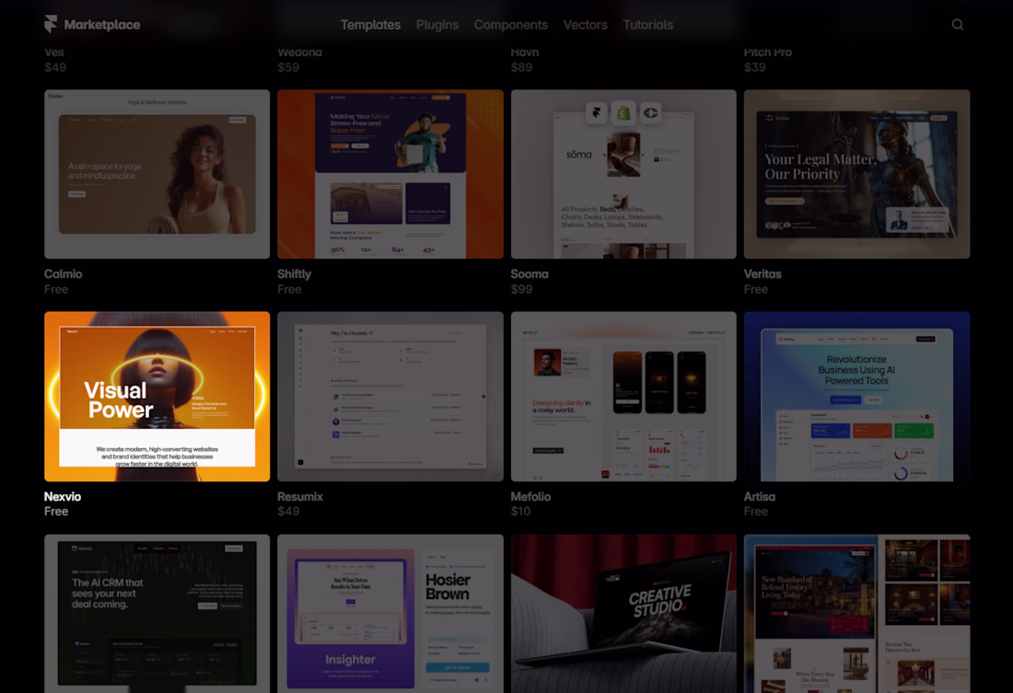
Task: Click the $49 price under Veil
Action: pos(55,67)
